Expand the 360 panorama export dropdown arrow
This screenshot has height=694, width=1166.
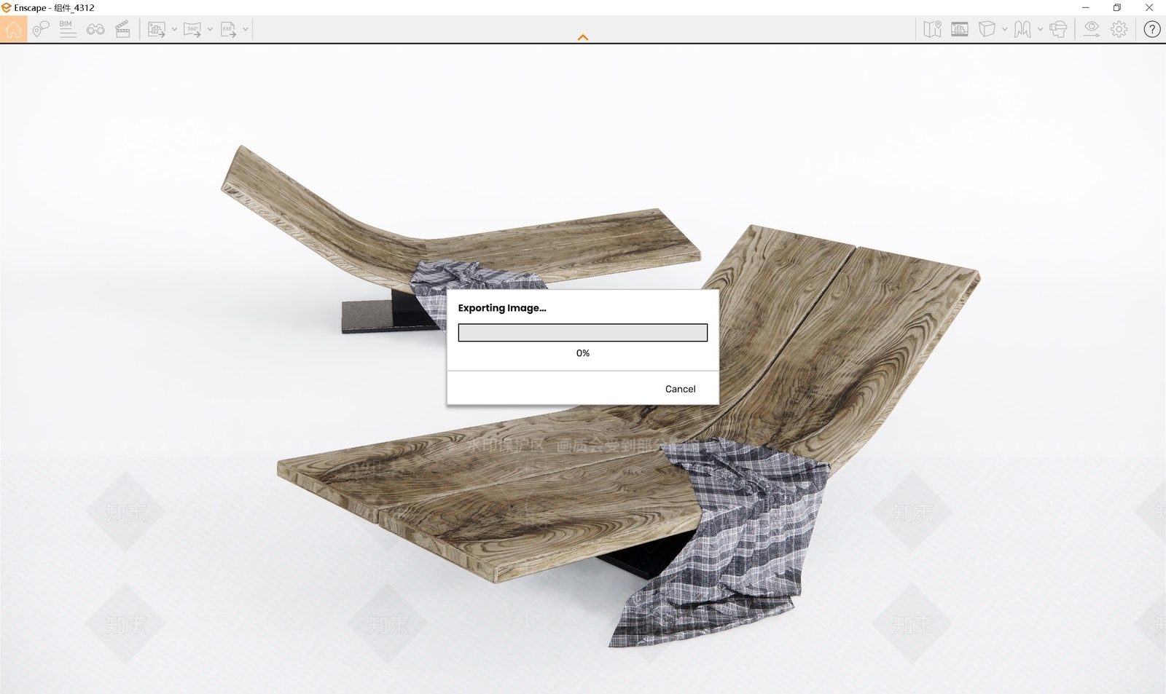[210, 29]
